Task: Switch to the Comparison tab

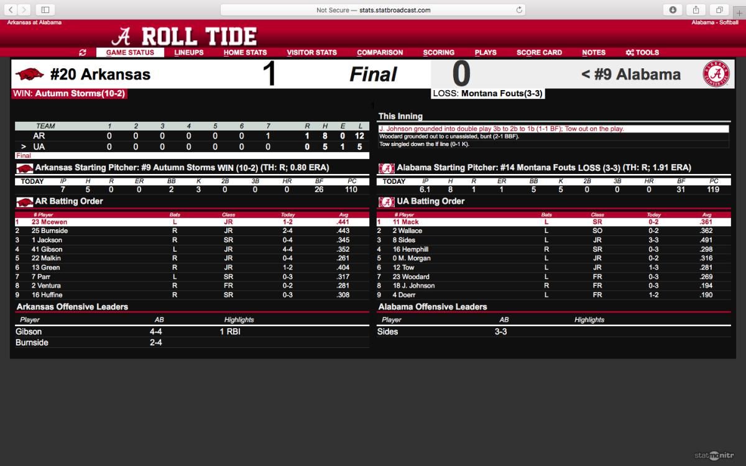Action: 380,53
